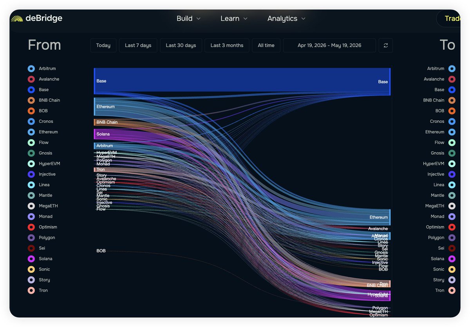Open the Build dropdown menu
Viewport: 470px width, 327px height.
coord(188,18)
